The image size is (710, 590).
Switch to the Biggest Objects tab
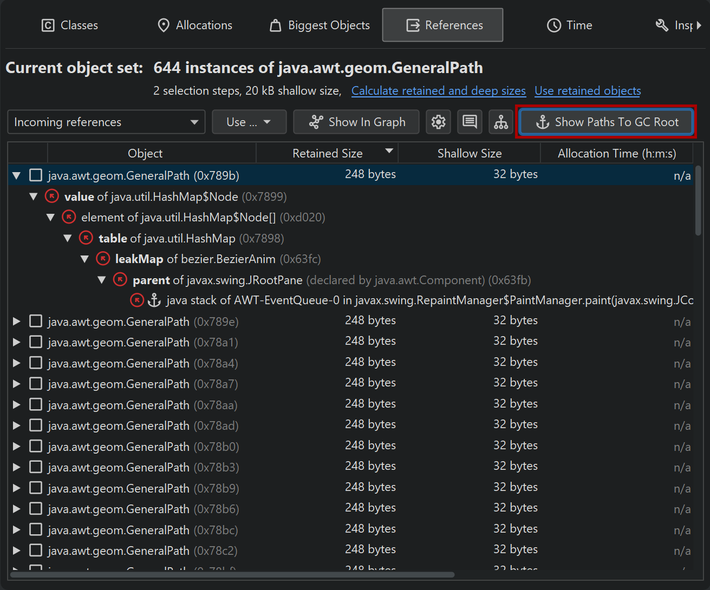(x=320, y=25)
